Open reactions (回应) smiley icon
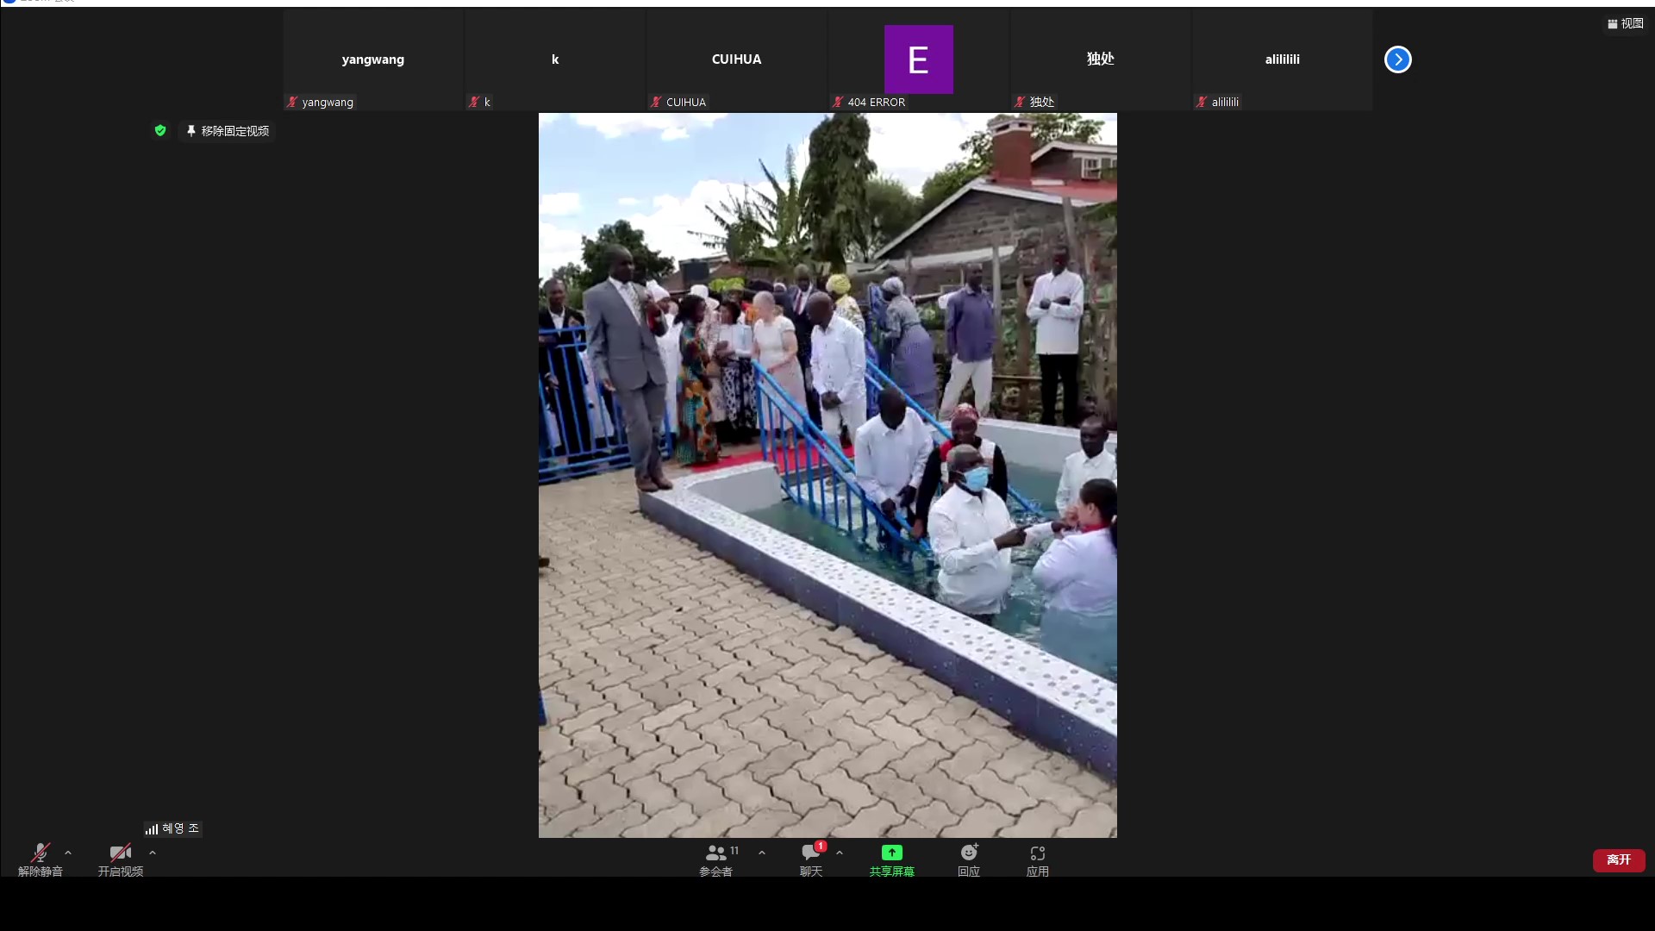1655x931 pixels. (969, 853)
